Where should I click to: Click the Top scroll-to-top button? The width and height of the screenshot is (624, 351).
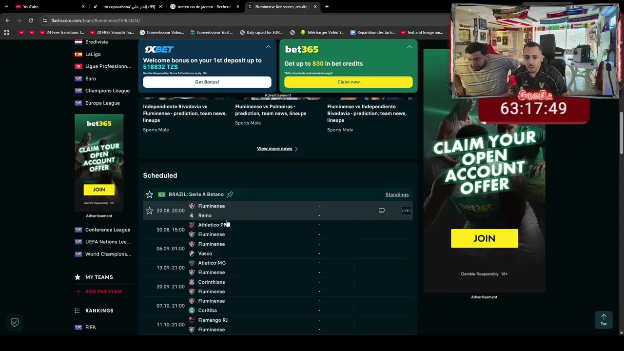[604, 319]
